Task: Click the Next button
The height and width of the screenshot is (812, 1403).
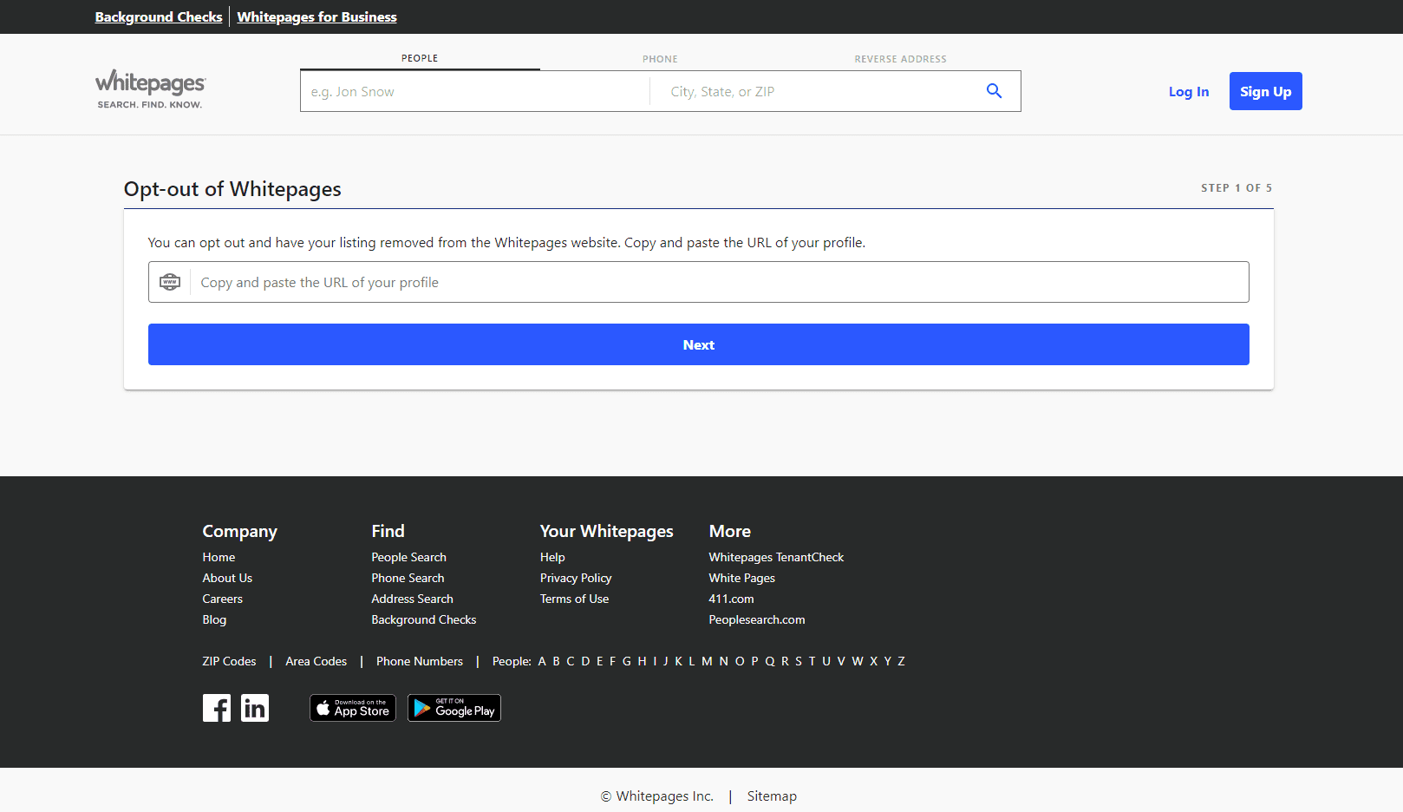Action: 699,344
